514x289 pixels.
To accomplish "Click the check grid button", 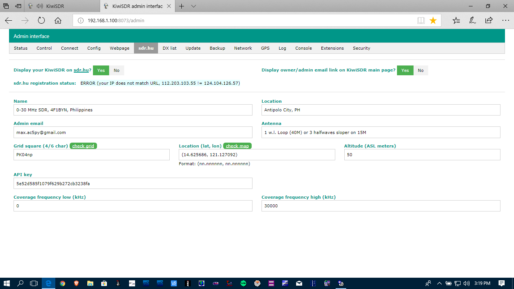I will tap(83, 146).
